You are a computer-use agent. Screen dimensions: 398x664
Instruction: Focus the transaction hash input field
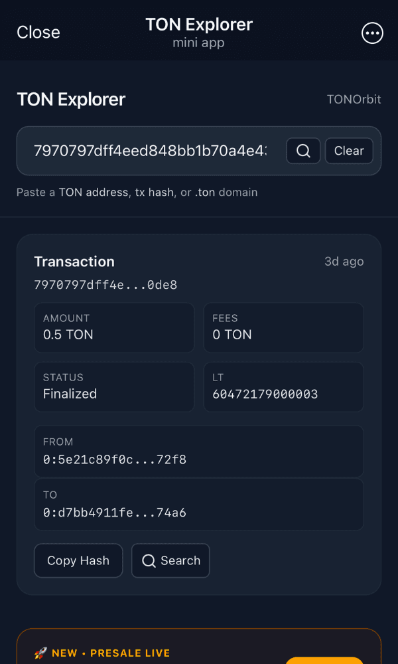pyautogui.click(x=150, y=151)
